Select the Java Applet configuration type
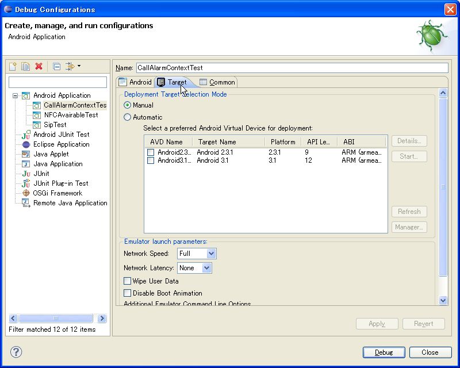 point(51,154)
